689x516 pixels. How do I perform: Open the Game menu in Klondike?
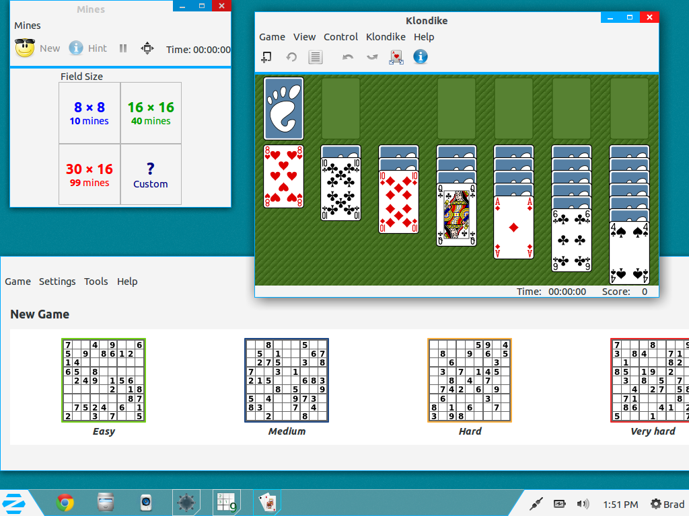[x=272, y=37]
